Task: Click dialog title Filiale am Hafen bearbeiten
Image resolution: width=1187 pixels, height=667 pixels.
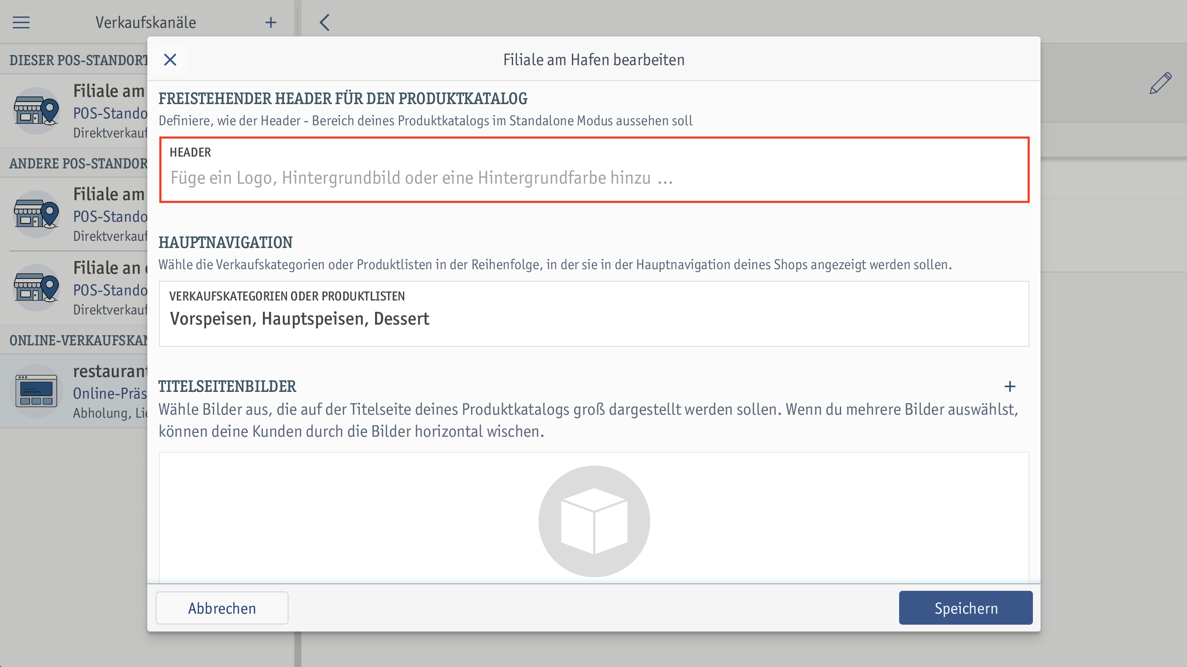Action: [593, 60]
